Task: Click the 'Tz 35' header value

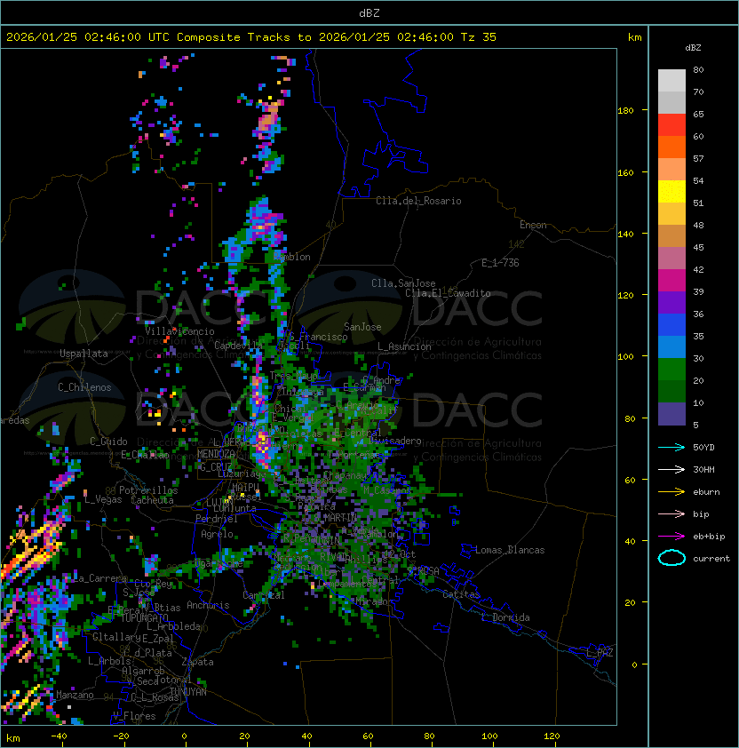Action: (479, 36)
